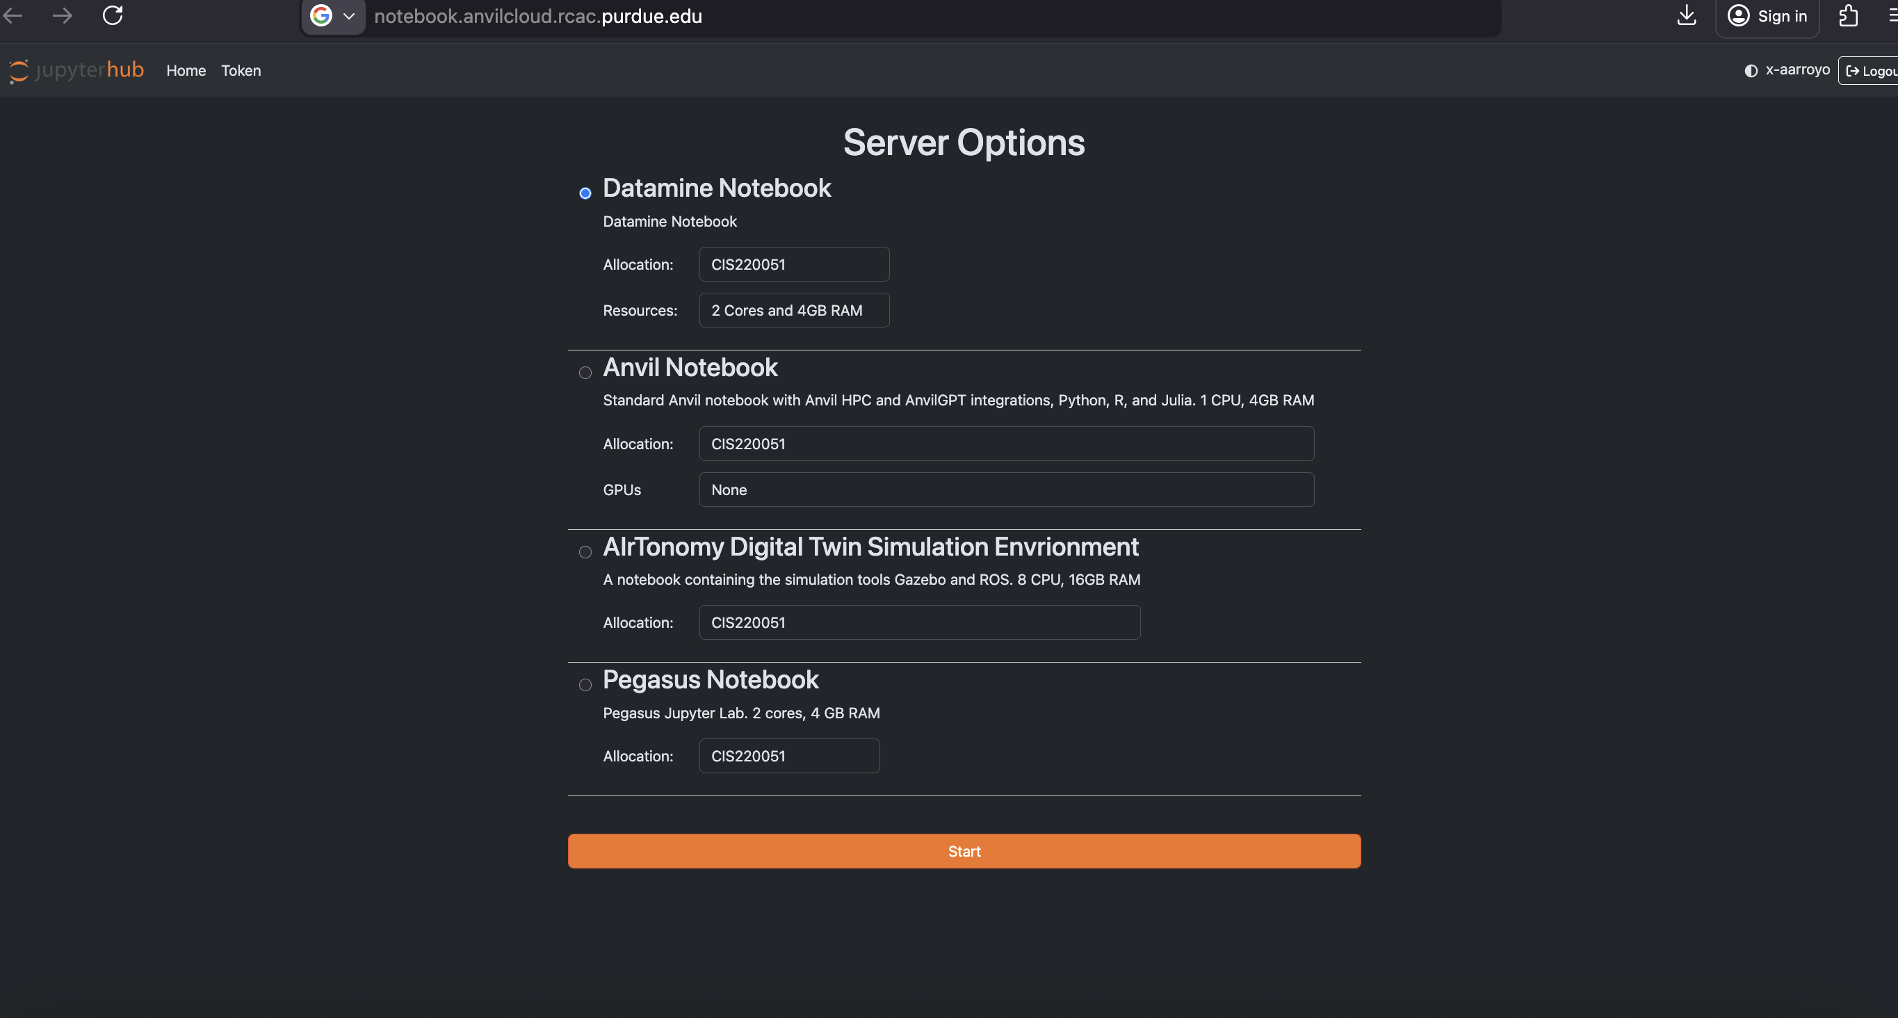This screenshot has height=1018, width=1898.
Task: Reload the page
Action: point(112,15)
